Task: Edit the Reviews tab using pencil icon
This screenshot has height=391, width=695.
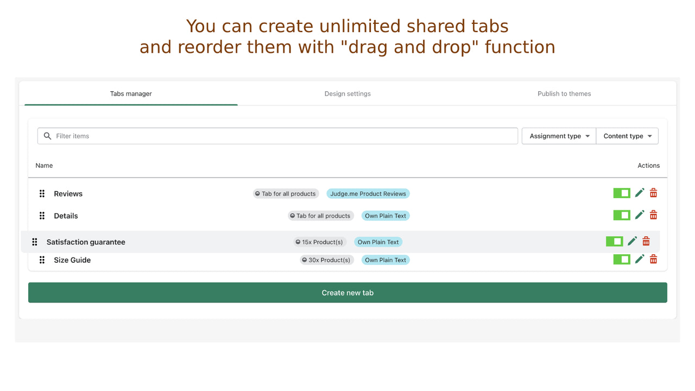Action: (x=640, y=193)
